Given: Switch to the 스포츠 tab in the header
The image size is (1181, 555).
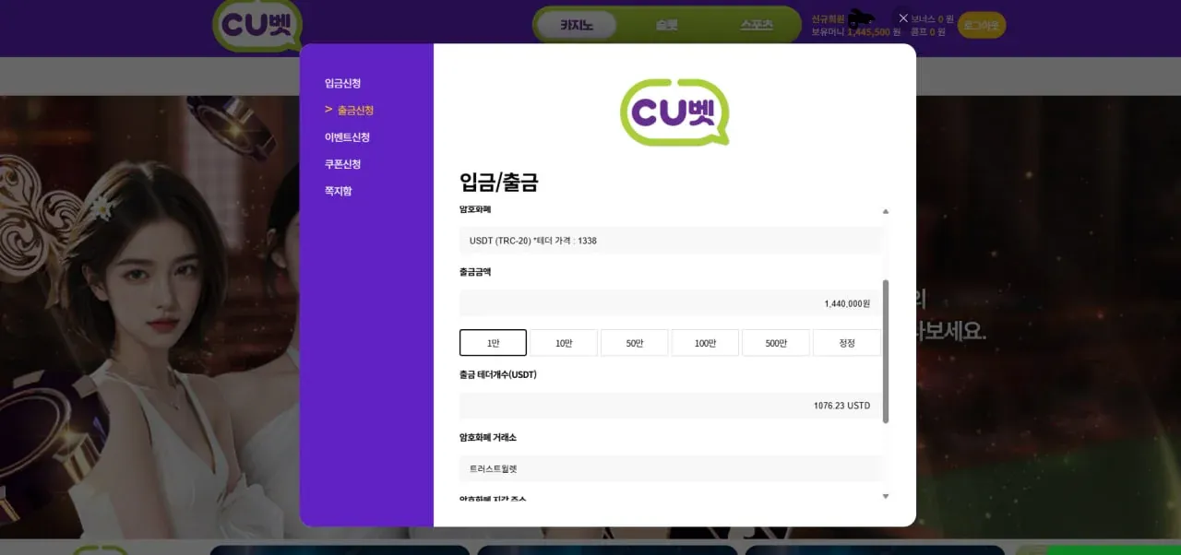Looking at the screenshot, I should point(756,26).
